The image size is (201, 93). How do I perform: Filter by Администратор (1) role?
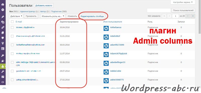pos(29,11)
